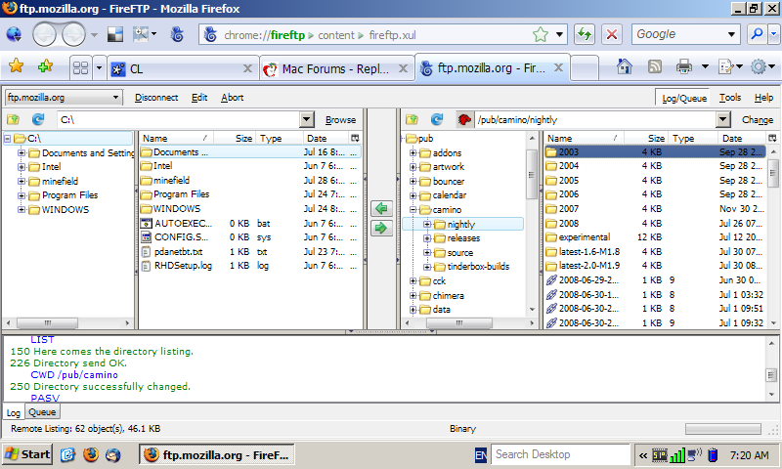Click the Disconnect button
The image size is (782, 469).
tap(156, 98)
